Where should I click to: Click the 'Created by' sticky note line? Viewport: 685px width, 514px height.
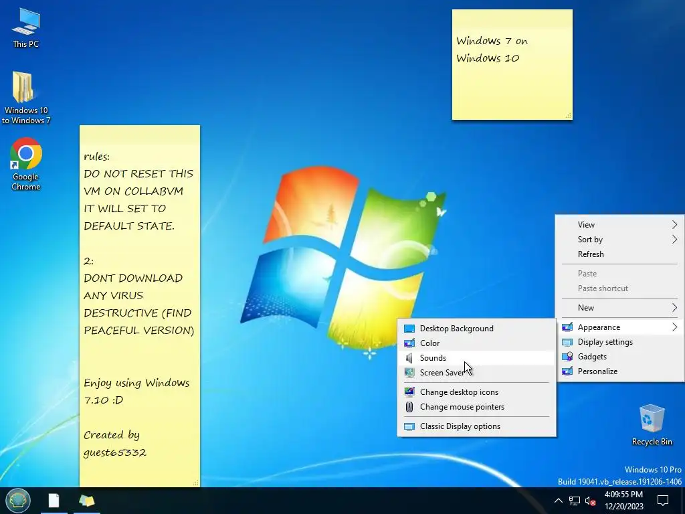pos(112,435)
